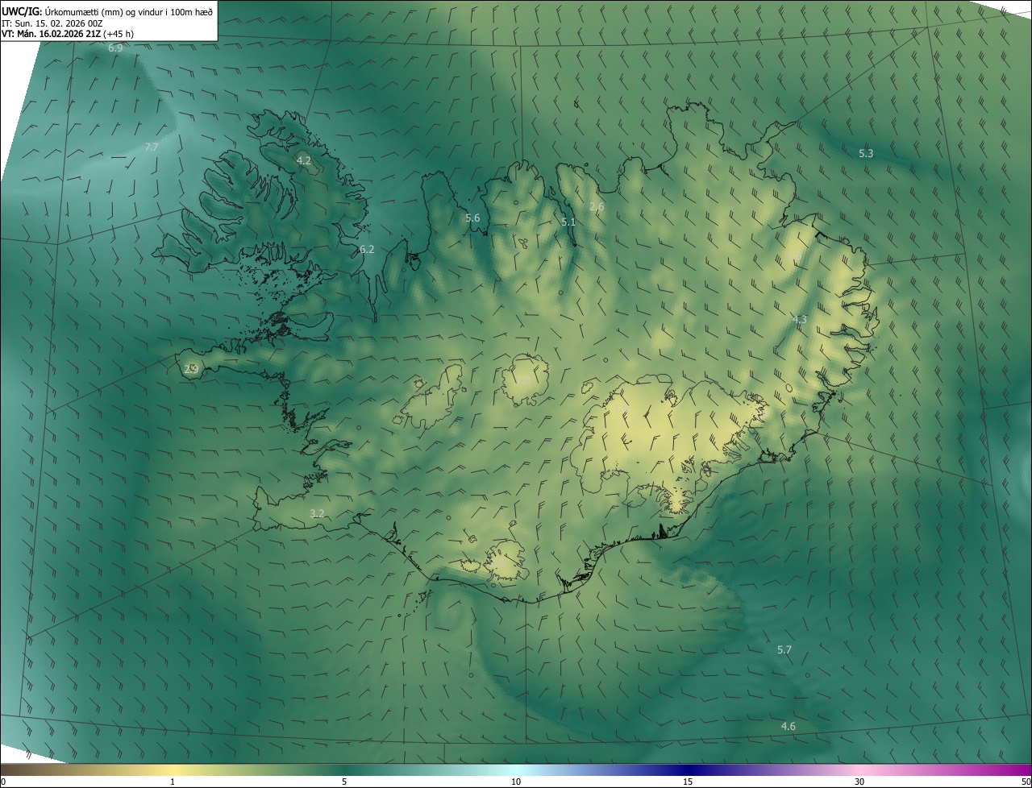Click the colorbar tick label 50
This screenshot has width=1032, height=788.
[x=1026, y=782]
